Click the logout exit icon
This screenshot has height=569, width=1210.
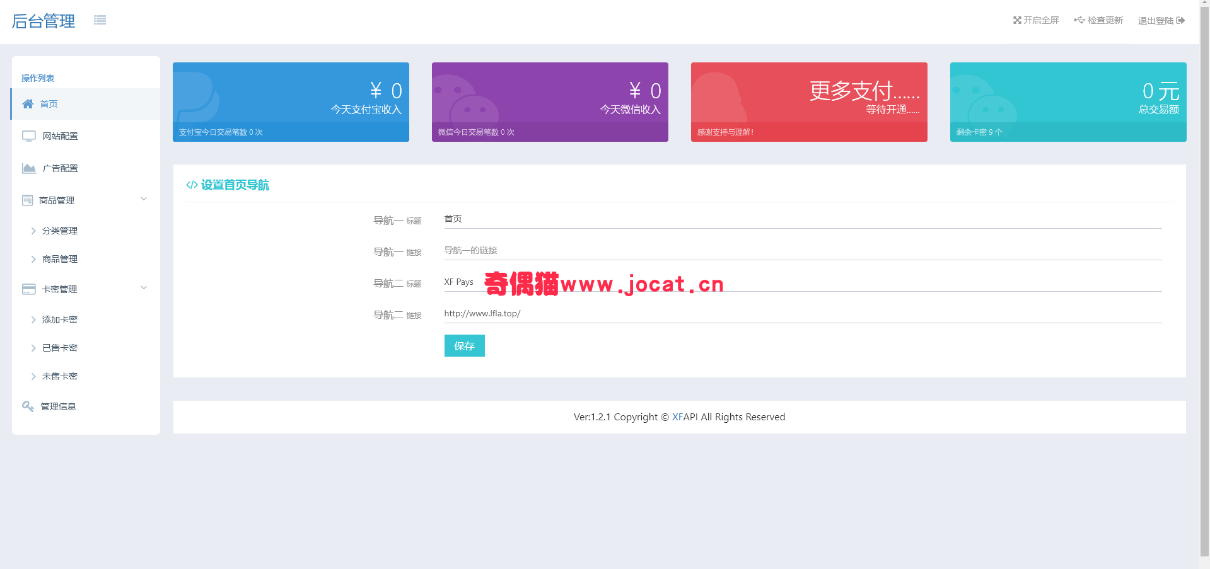(1180, 21)
